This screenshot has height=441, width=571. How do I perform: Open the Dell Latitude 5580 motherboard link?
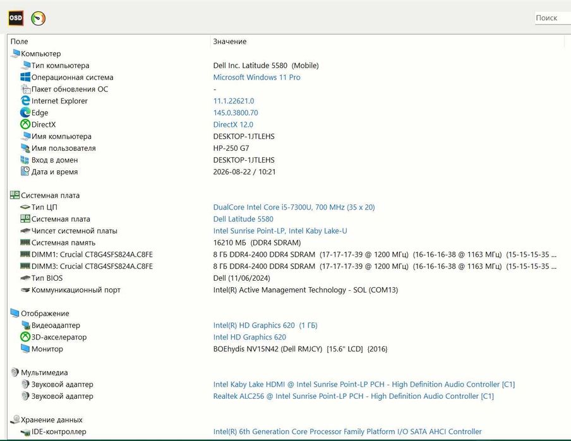243,219
